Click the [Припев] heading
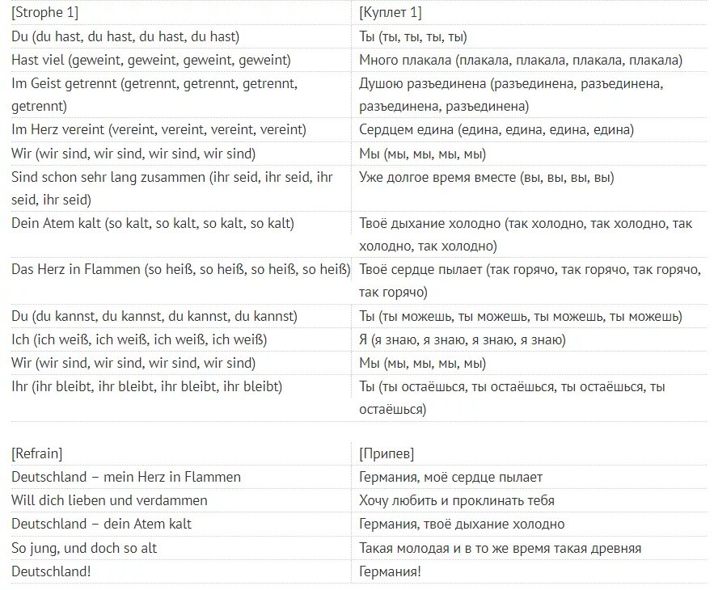 pyautogui.click(x=387, y=453)
